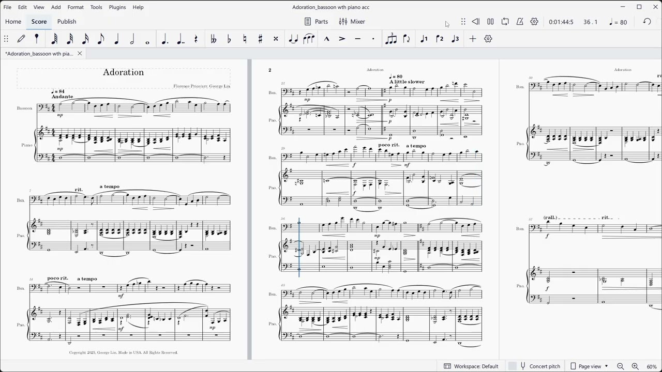Flip the stem direction

[x=407, y=39]
